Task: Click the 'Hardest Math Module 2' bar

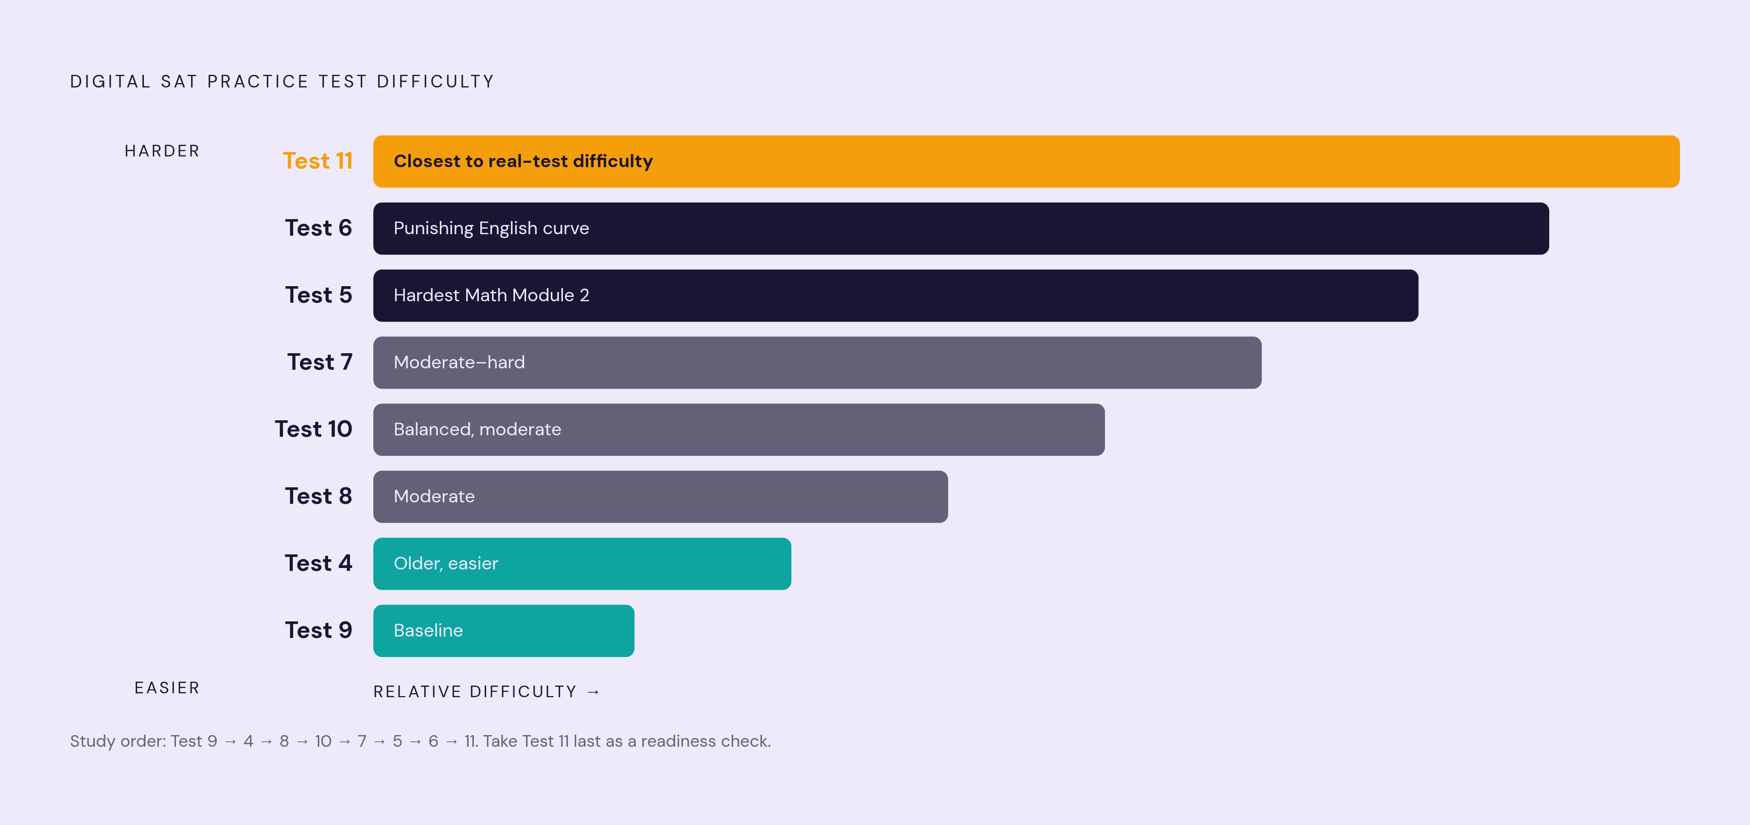Action: [x=896, y=295]
